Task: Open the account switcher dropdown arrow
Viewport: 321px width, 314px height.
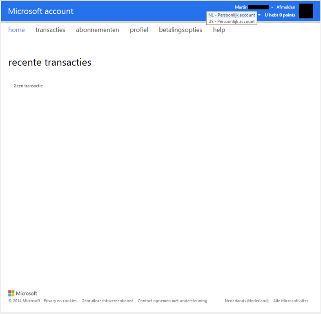Action: coord(259,15)
